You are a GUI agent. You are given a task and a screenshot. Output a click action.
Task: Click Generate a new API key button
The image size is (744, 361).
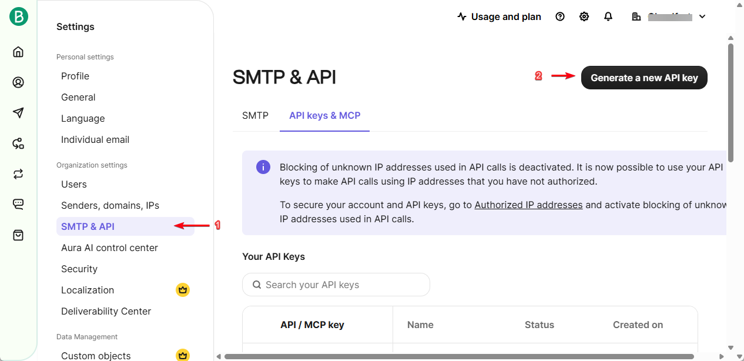pos(644,78)
